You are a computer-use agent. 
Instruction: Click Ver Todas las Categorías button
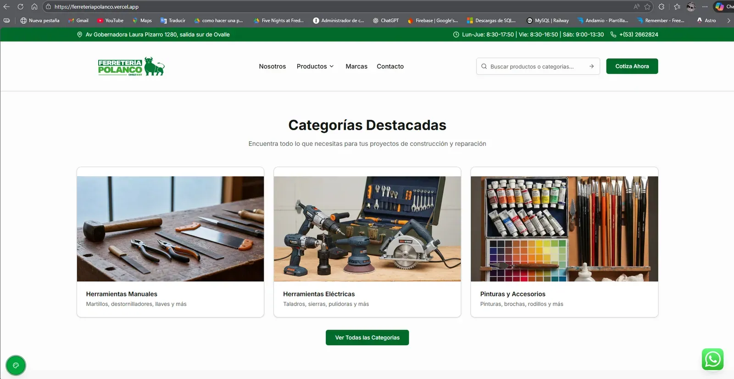click(x=367, y=338)
